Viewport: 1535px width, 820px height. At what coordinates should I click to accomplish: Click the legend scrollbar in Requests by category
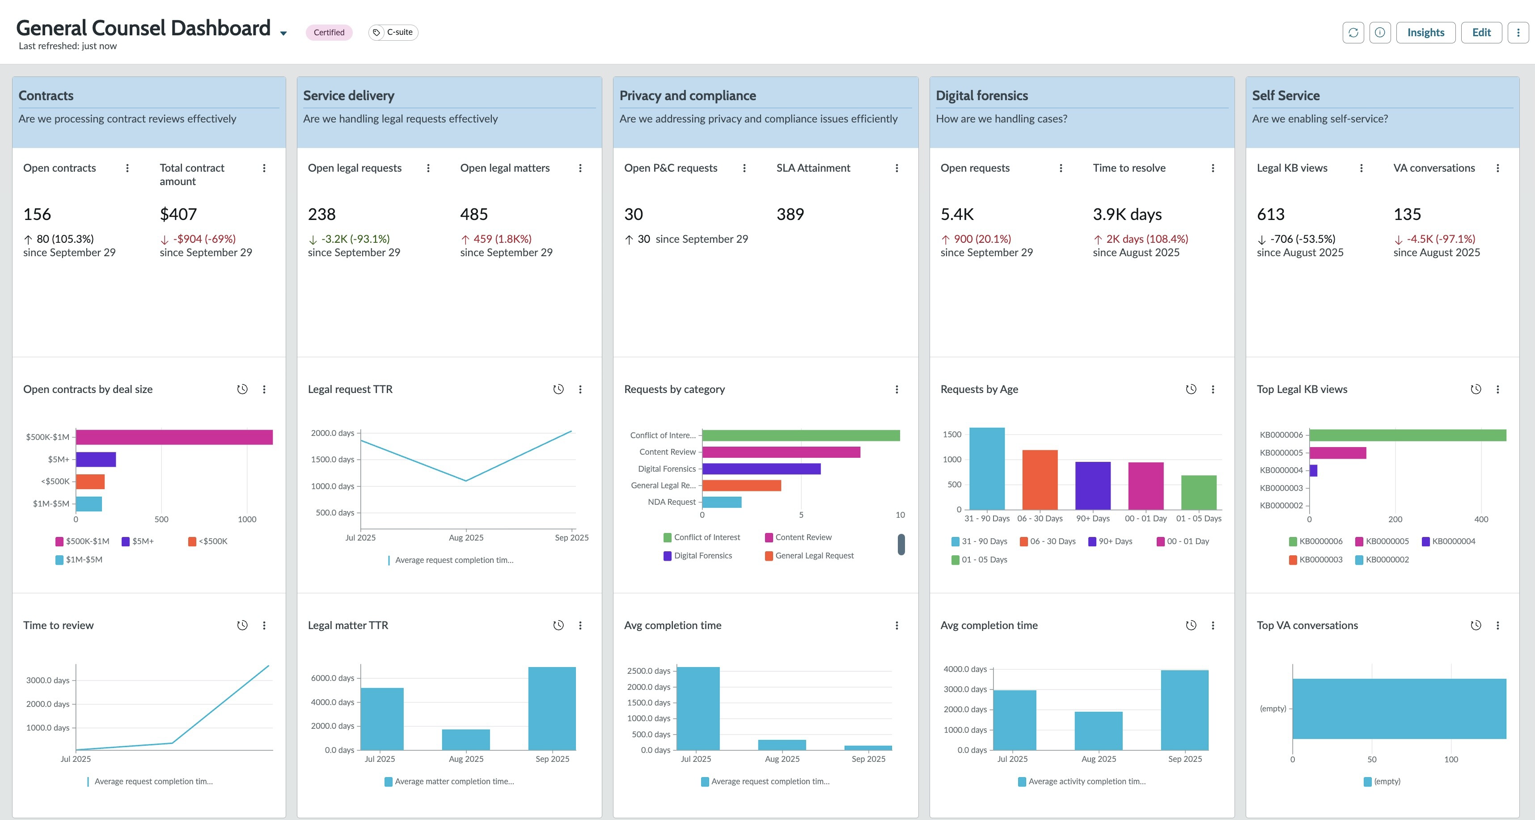click(x=901, y=544)
